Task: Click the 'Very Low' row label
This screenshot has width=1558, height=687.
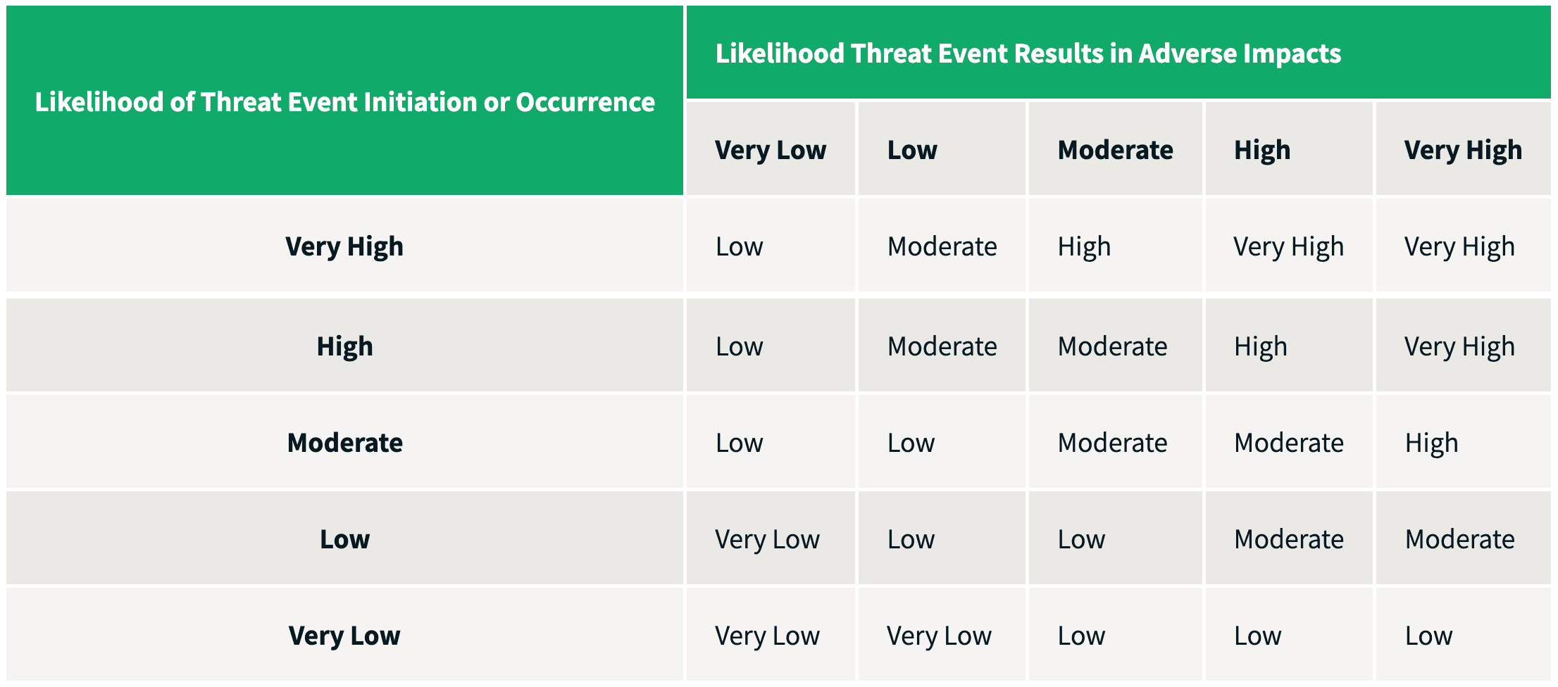Action: click(x=344, y=636)
